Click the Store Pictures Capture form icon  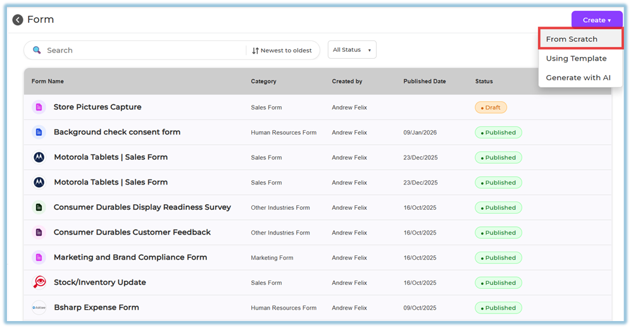(x=39, y=107)
